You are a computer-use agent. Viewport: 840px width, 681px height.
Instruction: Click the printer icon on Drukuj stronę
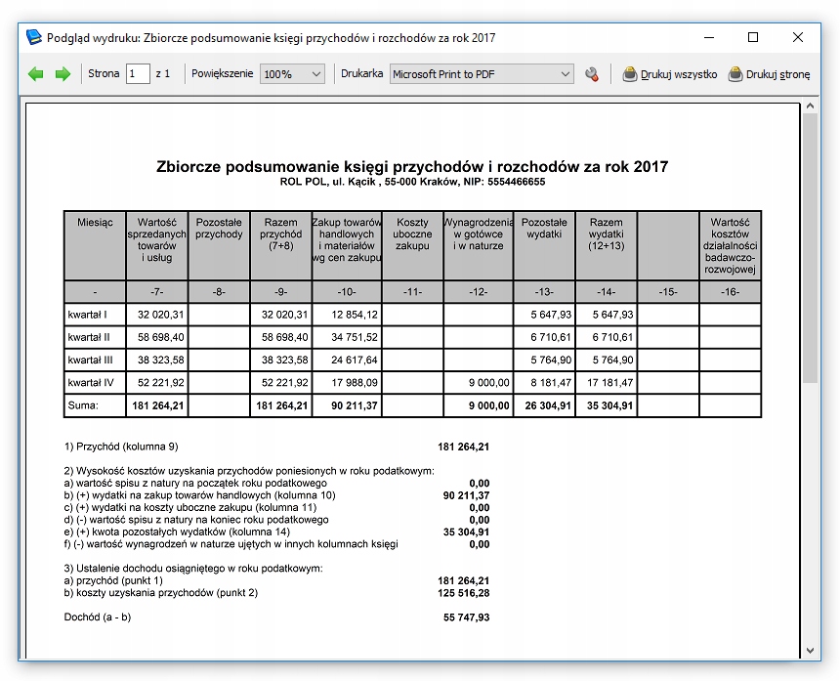point(735,74)
